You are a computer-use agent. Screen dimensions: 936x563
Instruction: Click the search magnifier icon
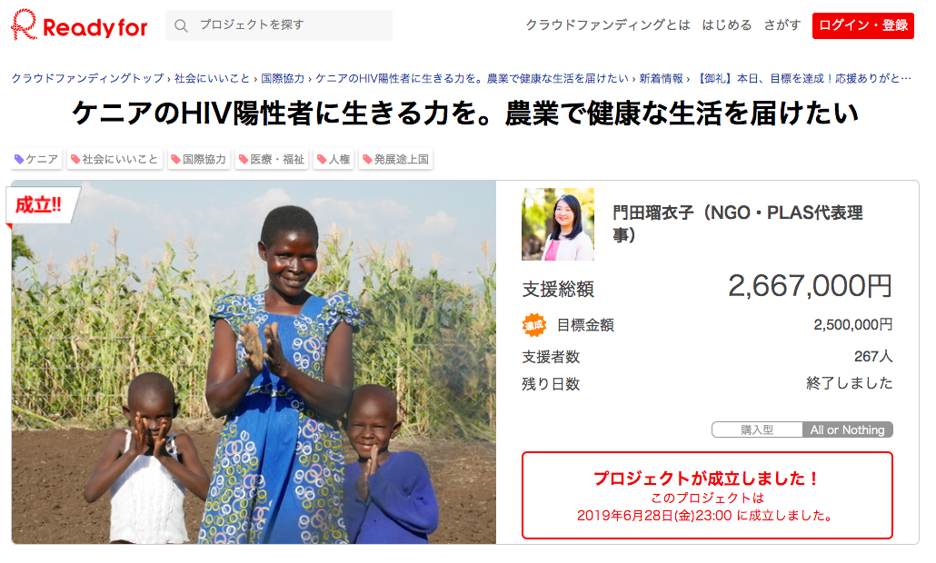[x=181, y=25]
